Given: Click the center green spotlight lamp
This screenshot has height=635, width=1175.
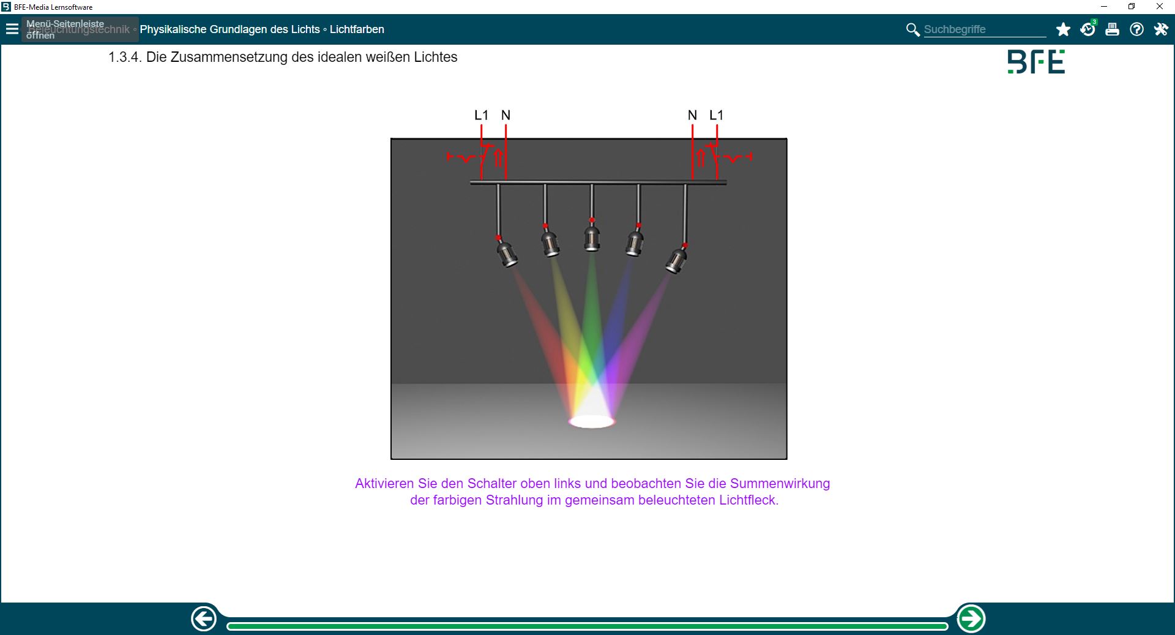Looking at the screenshot, I should (x=591, y=238).
